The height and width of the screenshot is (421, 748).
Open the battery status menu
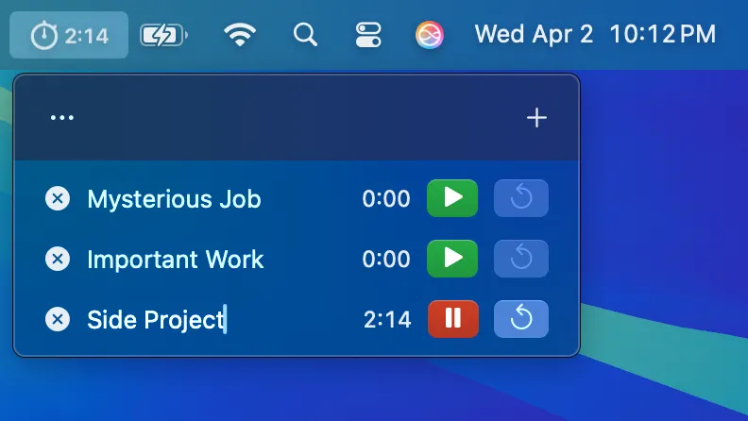click(163, 35)
